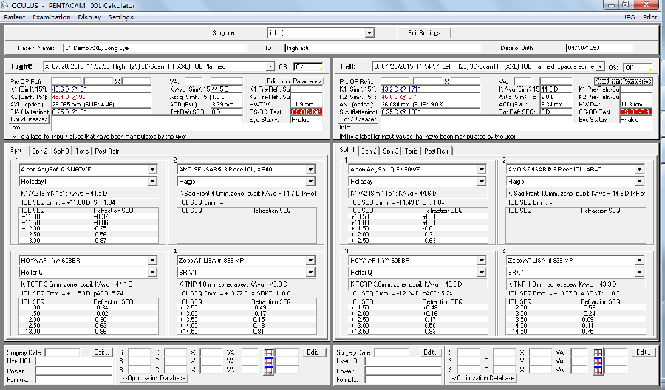The image size is (665, 390).
Task: Open the Display menu
Action: tap(89, 18)
